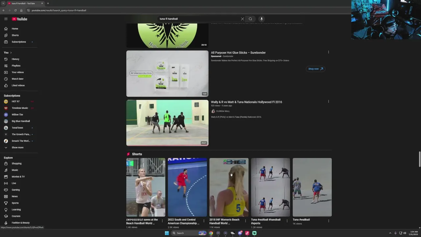Open TikTok from the taskbar

(247, 233)
